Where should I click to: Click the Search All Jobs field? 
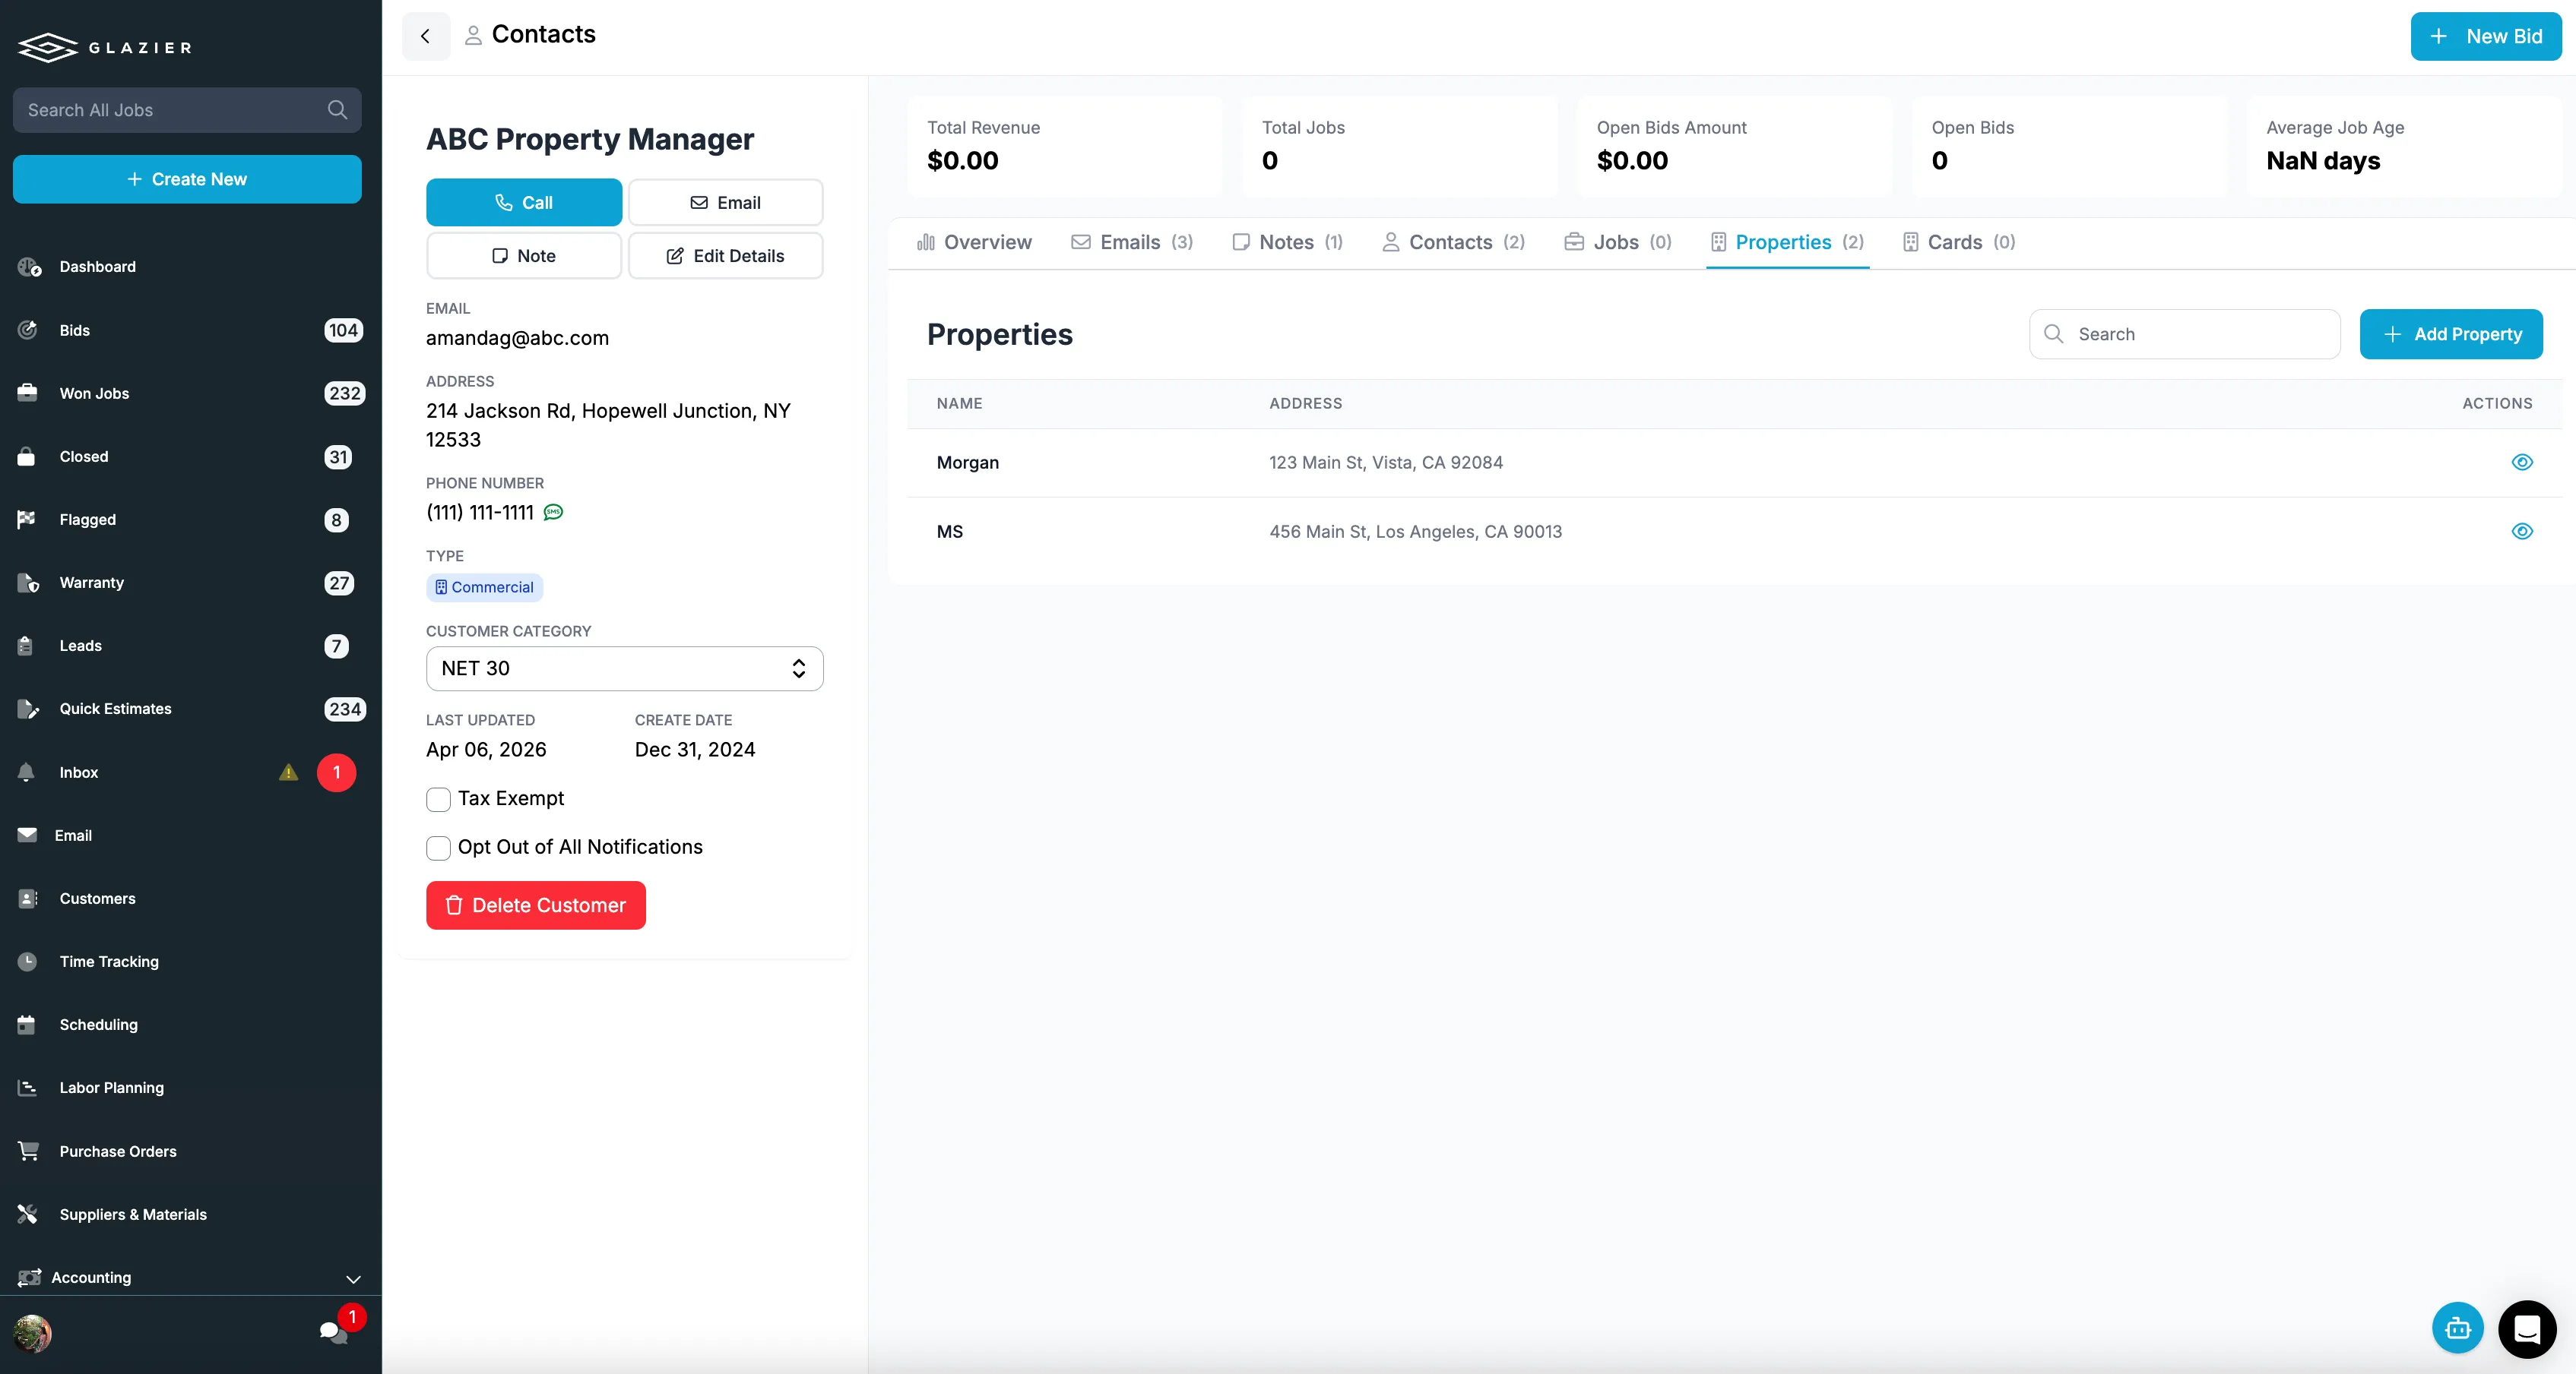pos(187,110)
